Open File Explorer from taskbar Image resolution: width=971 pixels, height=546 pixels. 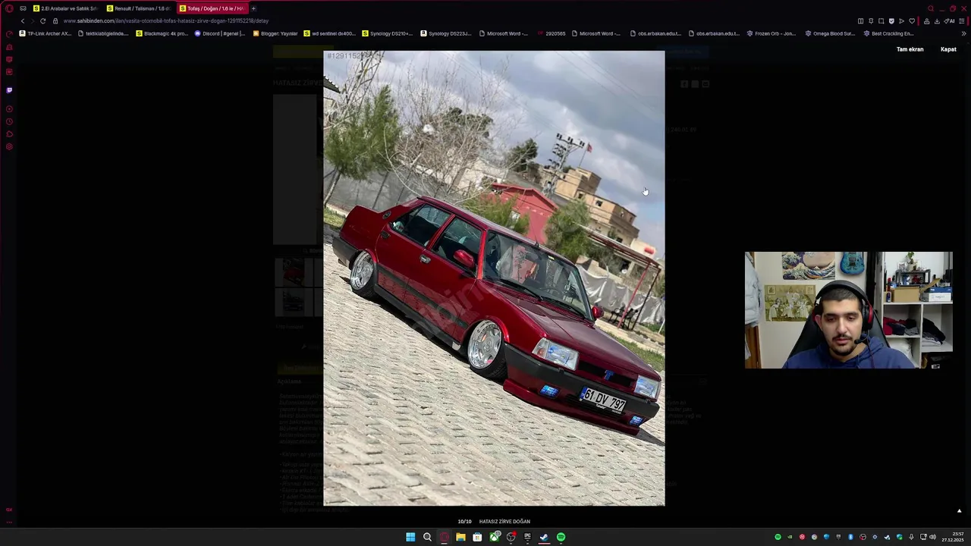(x=460, y=537)
